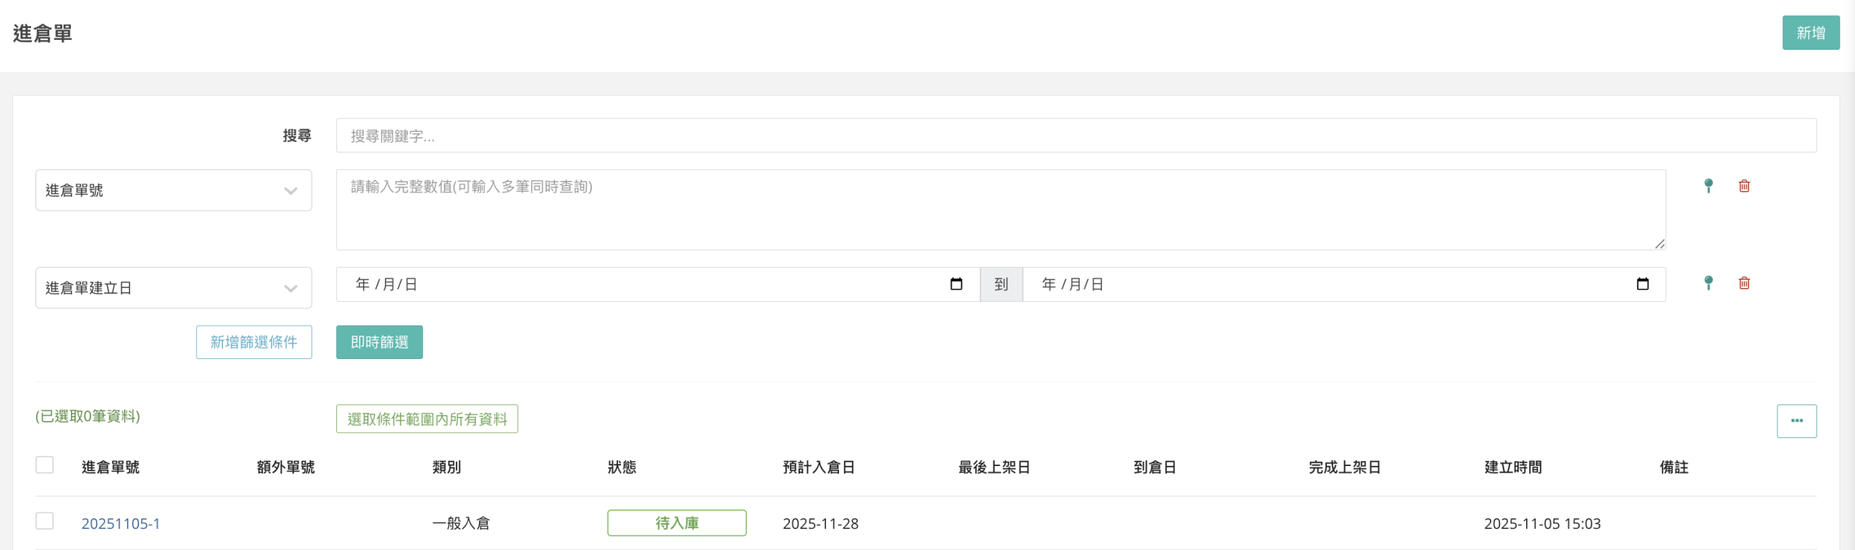Image resolution: width=1855 pixels, height=550 pixels.
Task: Pin the 進倉單建立日 filter row
Action: pyautogui.click(x=1708, y=283)
